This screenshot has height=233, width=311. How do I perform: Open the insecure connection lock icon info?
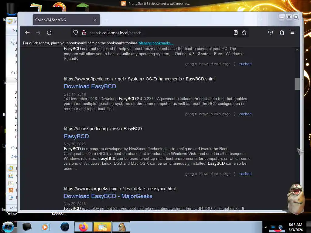84,33
